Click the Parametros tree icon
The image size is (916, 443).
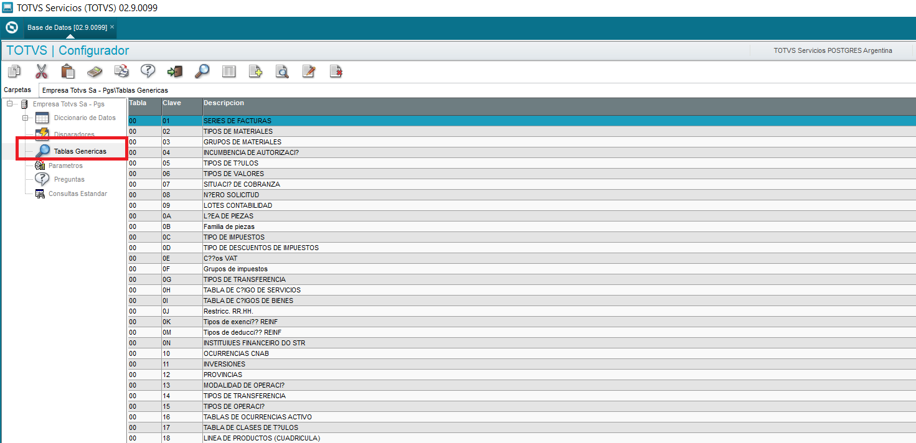[x=40, y=166]
